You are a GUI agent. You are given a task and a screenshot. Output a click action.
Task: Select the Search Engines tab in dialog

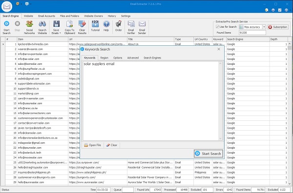152,58
